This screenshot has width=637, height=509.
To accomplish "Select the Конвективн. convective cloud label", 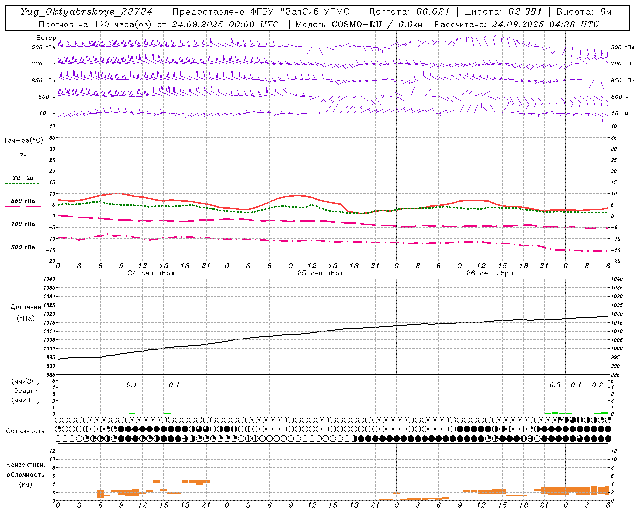I will click(x=25, y=465).
